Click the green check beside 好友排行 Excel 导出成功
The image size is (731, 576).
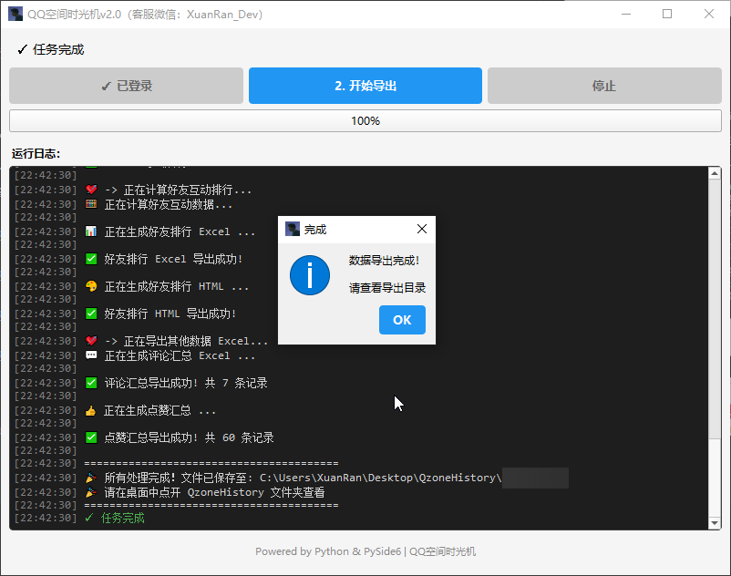(91, 259)
